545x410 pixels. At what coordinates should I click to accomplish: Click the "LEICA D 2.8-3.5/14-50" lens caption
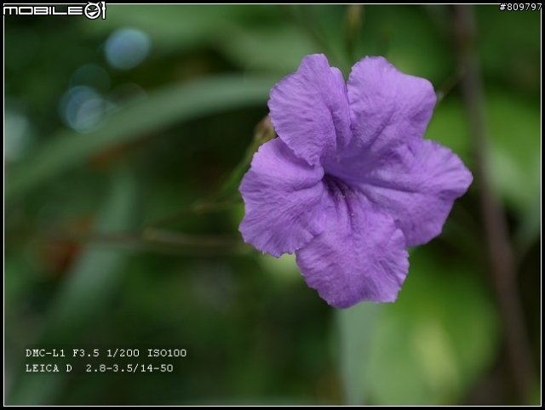(100, 368)
